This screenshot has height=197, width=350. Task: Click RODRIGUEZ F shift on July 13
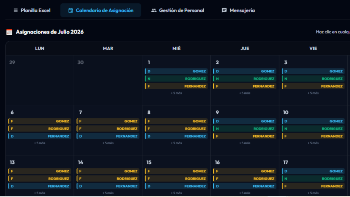coord(40,179)
